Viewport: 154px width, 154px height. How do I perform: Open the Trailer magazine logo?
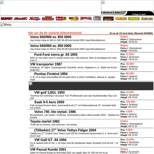pyautogui.click(x=121, y=18)
